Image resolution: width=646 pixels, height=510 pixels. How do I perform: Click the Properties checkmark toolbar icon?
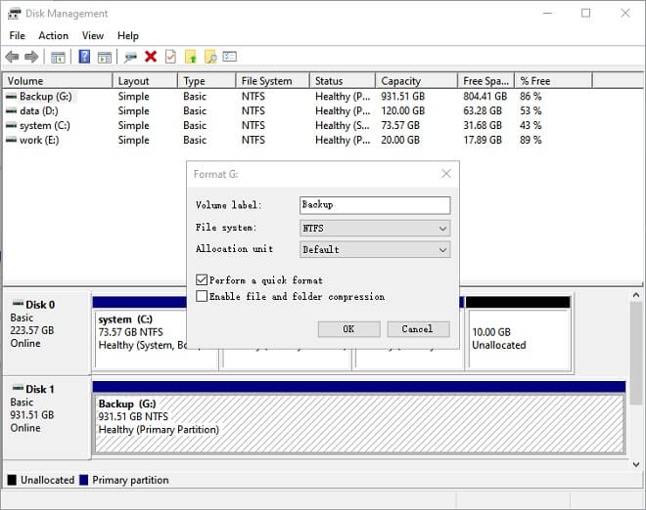170,57
